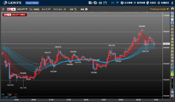Click the 小 small size label

pyautogui.click(x=172, y=89)
